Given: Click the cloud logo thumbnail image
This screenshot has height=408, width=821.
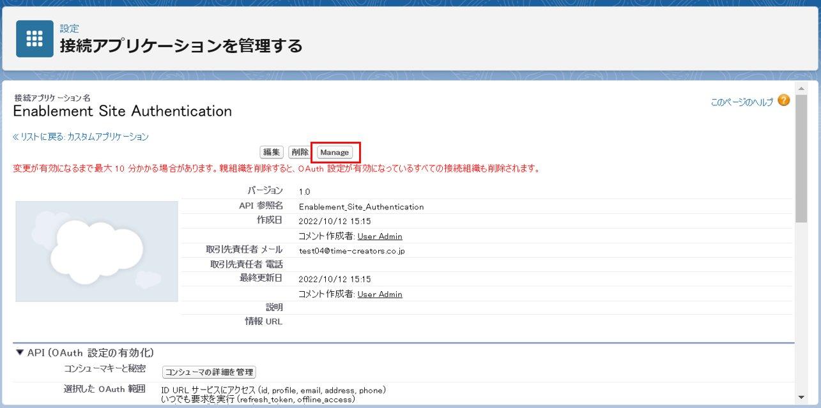Looking at the screenshot, I should [96, 252].
